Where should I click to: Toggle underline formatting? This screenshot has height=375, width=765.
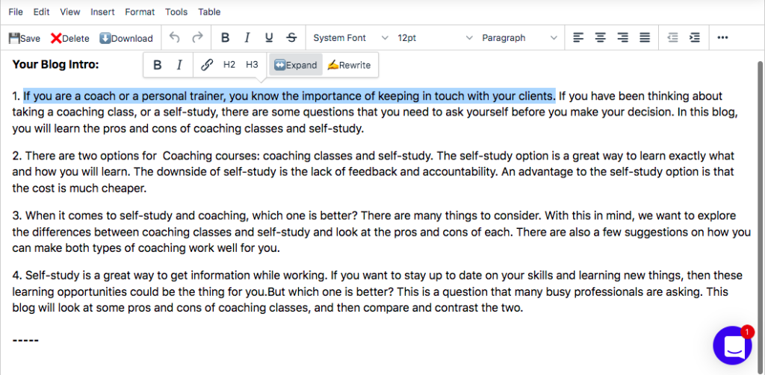(269, 37)
